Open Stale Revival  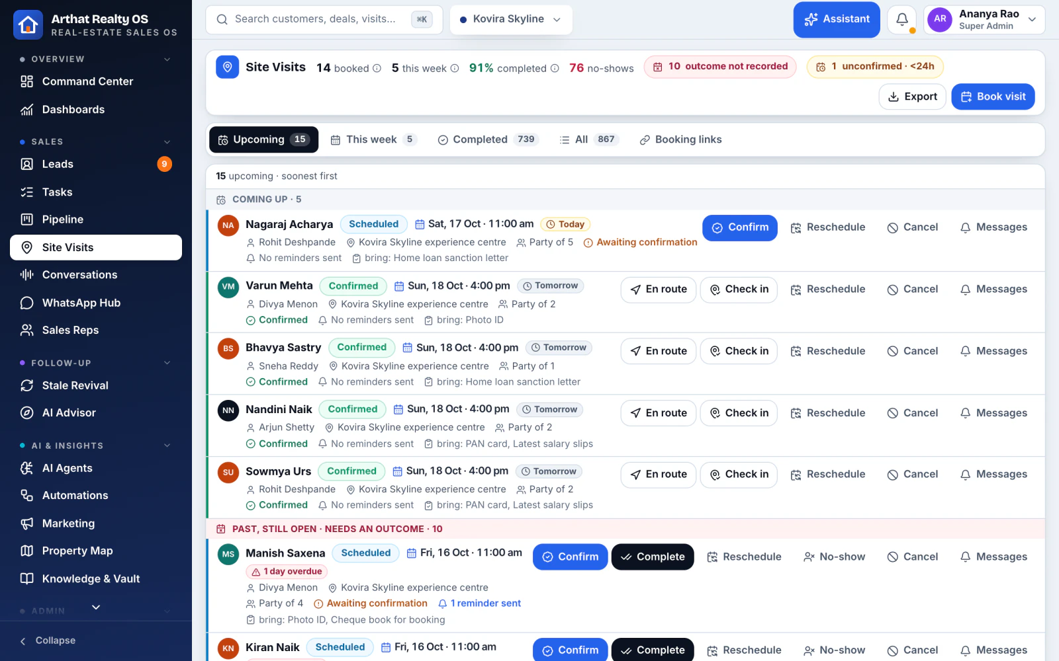[x=96, y=385]
